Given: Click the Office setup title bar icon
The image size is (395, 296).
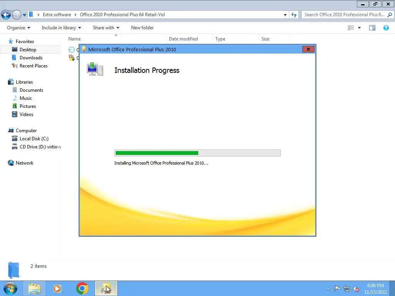Looking at the screenshot, I should point(83,49).
